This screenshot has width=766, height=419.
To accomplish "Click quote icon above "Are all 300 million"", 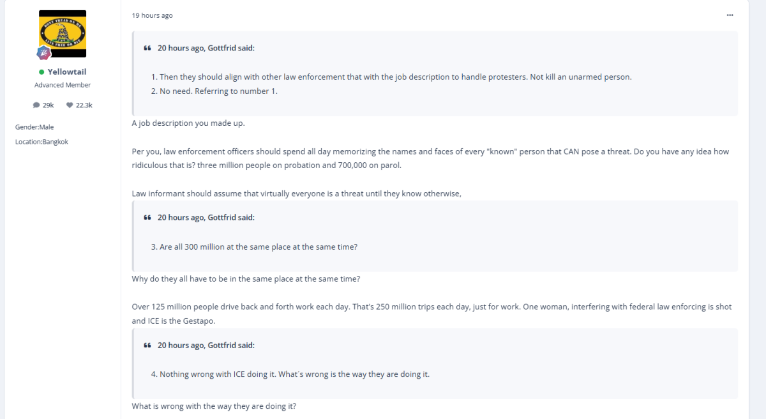I will pyautogui.click(x=147, y=217).
